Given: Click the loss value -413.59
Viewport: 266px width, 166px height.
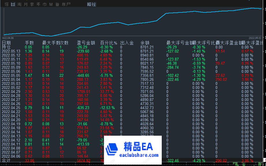Looking at the screenshot, I should (x=83, y=144).
